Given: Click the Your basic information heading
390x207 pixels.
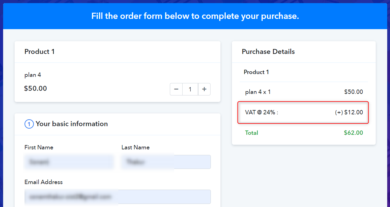Looking at the screenshot, I should [x=72, y=124].
